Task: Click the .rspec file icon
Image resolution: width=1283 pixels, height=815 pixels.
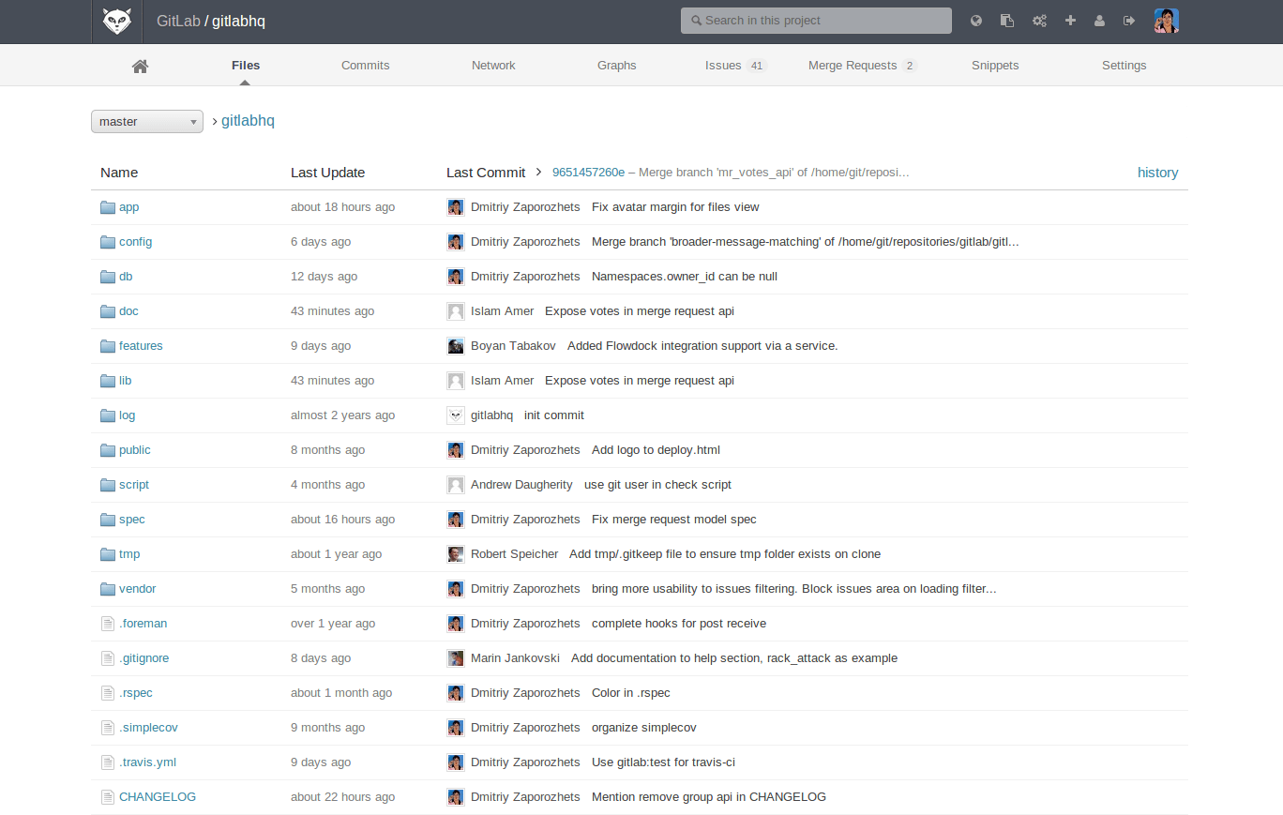Action: (107, 693)
